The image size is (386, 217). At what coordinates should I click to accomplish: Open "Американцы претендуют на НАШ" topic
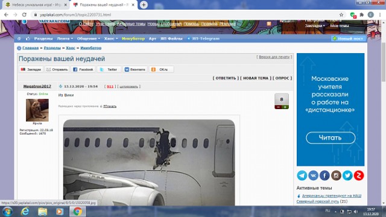[332, 196]
